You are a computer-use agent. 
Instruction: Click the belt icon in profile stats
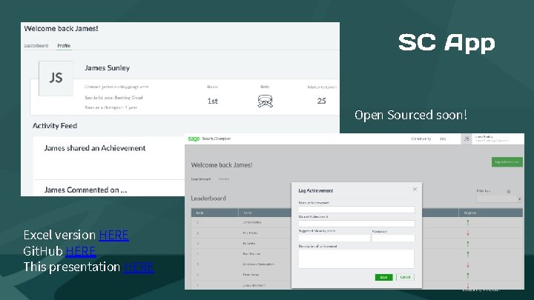point(265,101)
